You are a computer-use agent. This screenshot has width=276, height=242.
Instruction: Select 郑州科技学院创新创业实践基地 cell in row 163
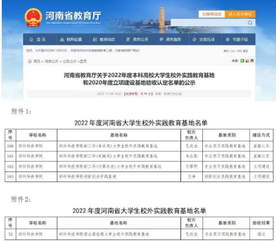coord(119,177)
